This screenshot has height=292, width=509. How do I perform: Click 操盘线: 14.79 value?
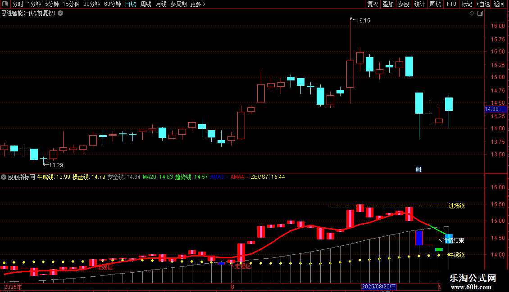coord(89,177)
